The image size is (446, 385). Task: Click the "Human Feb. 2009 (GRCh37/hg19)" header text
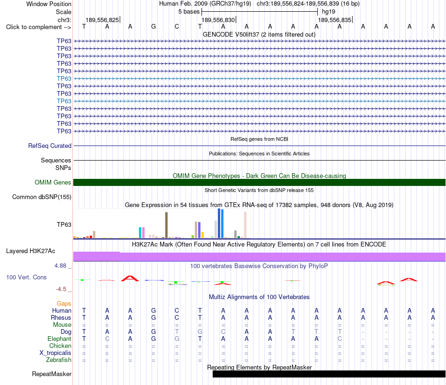pos(205,4)
